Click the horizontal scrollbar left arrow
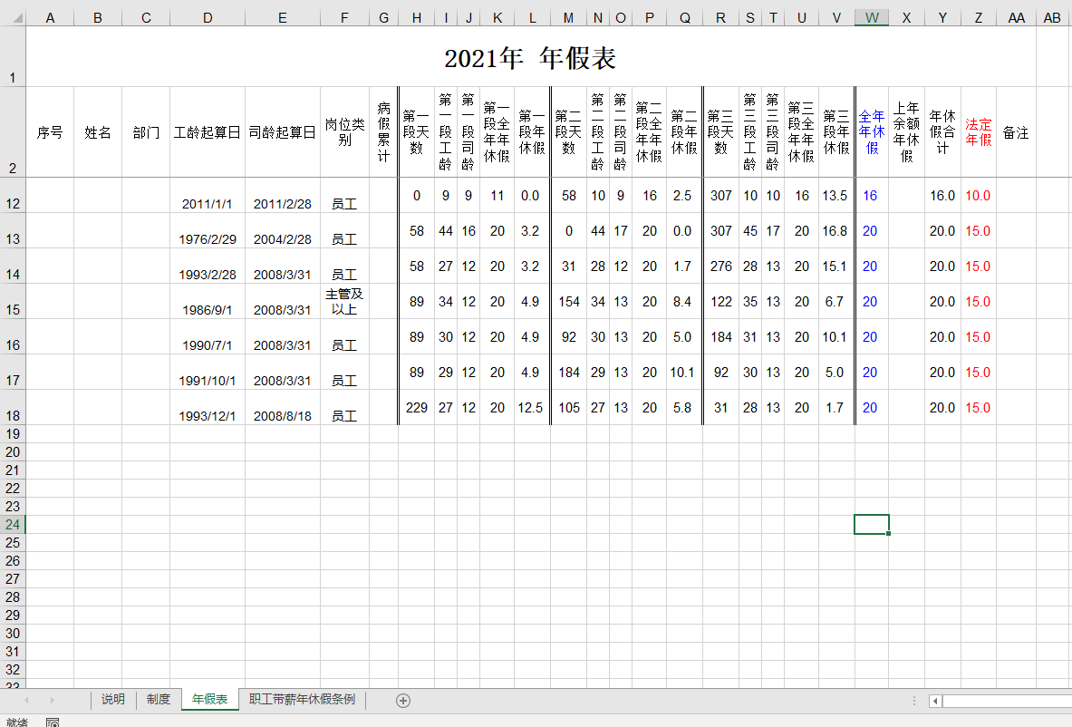Image resolution: width=1072 pixels, height=727 pixels. [x=935, y=701]
